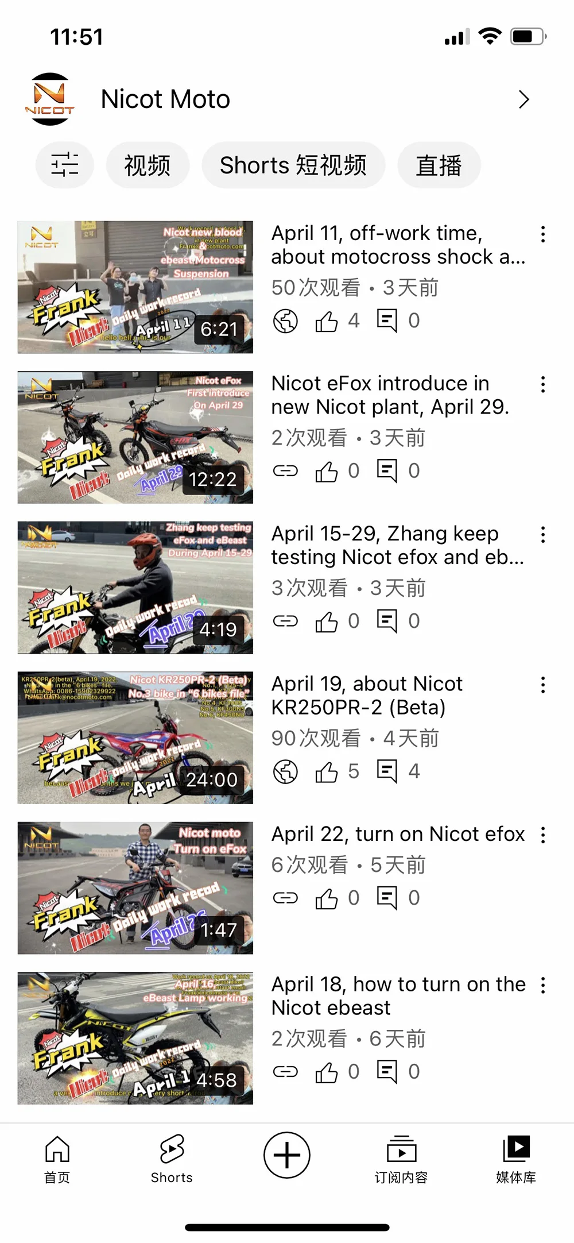
Task: Tap the create plus button
Action: (x=287, y=1155)
